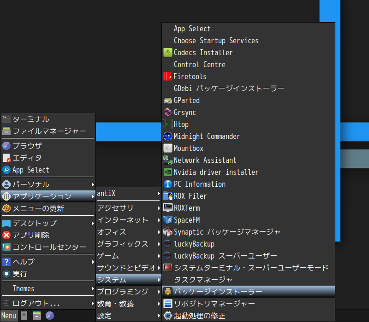Image resolution: width=369 pixels, height=322 pixels.
Task: Click the ブラウザ compass icon in main menu
Action: pyautogui.click(x=6, y=146)
